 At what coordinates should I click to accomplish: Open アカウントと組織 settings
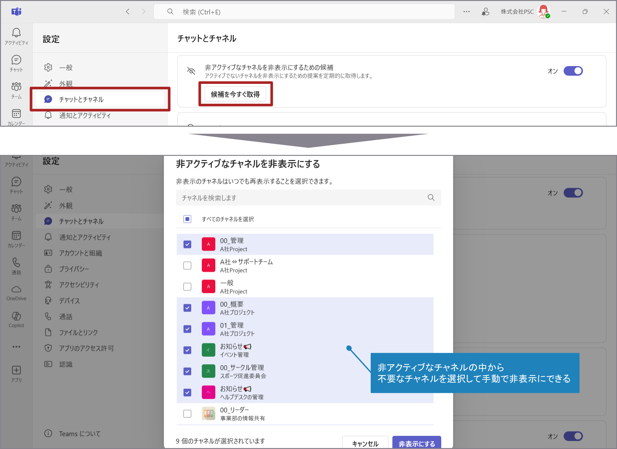100,253
